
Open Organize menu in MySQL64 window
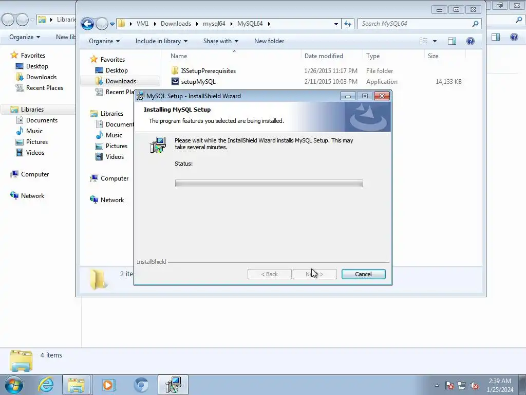[104, 41]
